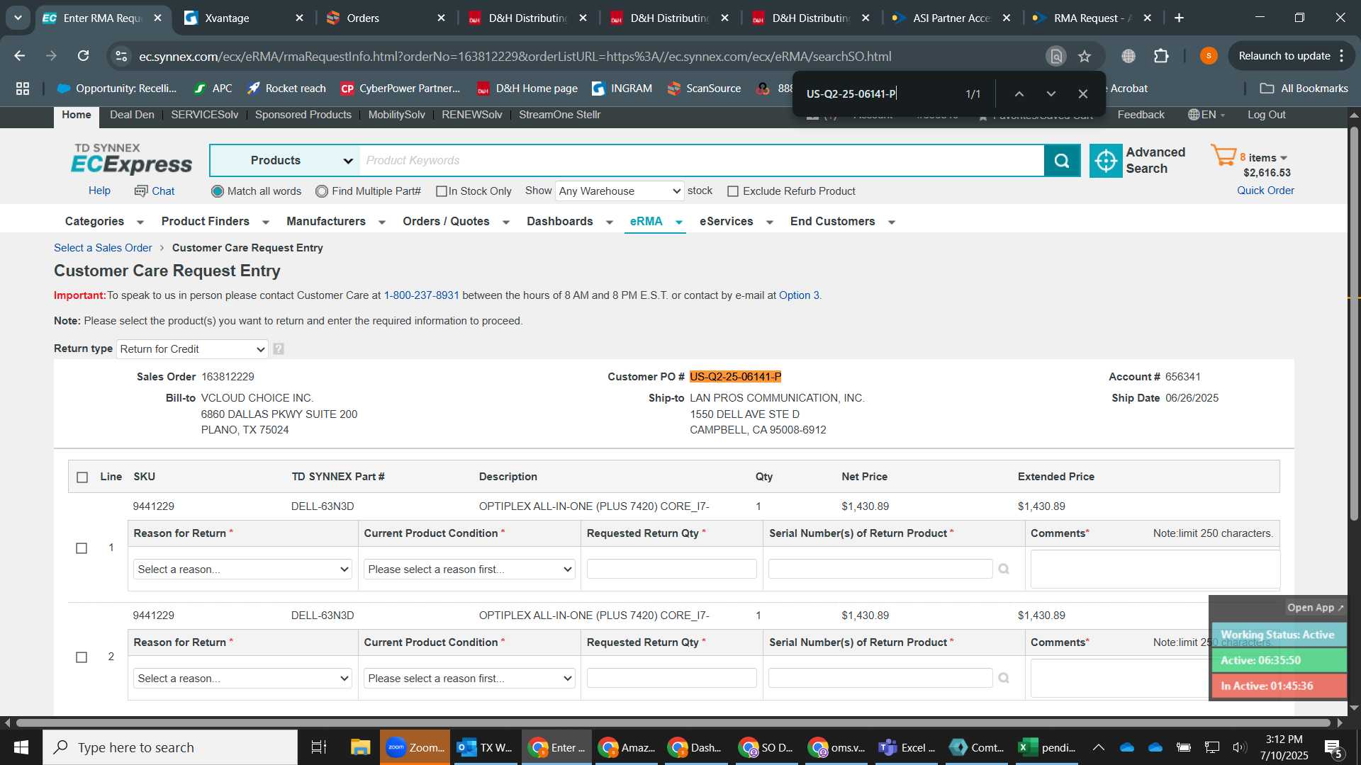1361x765 pixels.
Task: Click the Task View taskbar icon
Action: pos(319,747)
